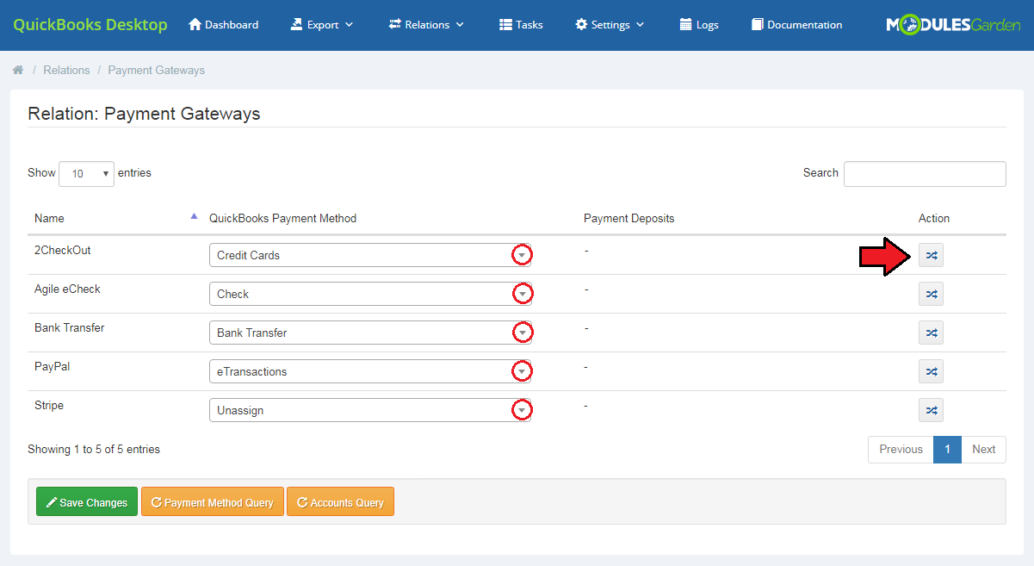
Task: Click the Bank Transfer name cell
Action: pos(69,327)
